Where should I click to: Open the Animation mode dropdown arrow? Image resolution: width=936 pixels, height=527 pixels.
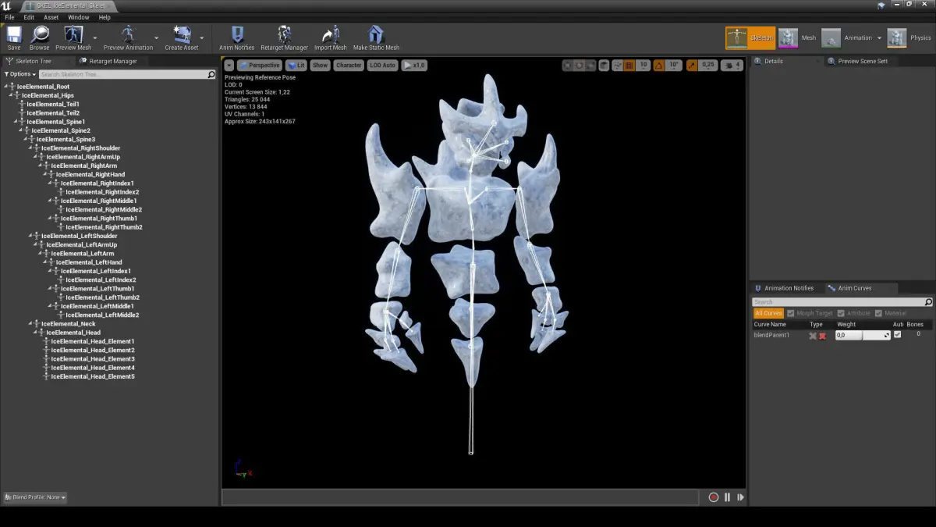tap(879, 37)
